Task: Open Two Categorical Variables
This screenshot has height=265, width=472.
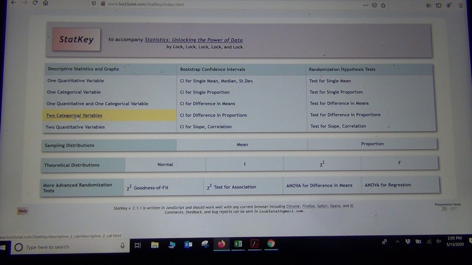Action: coord(74,115)
